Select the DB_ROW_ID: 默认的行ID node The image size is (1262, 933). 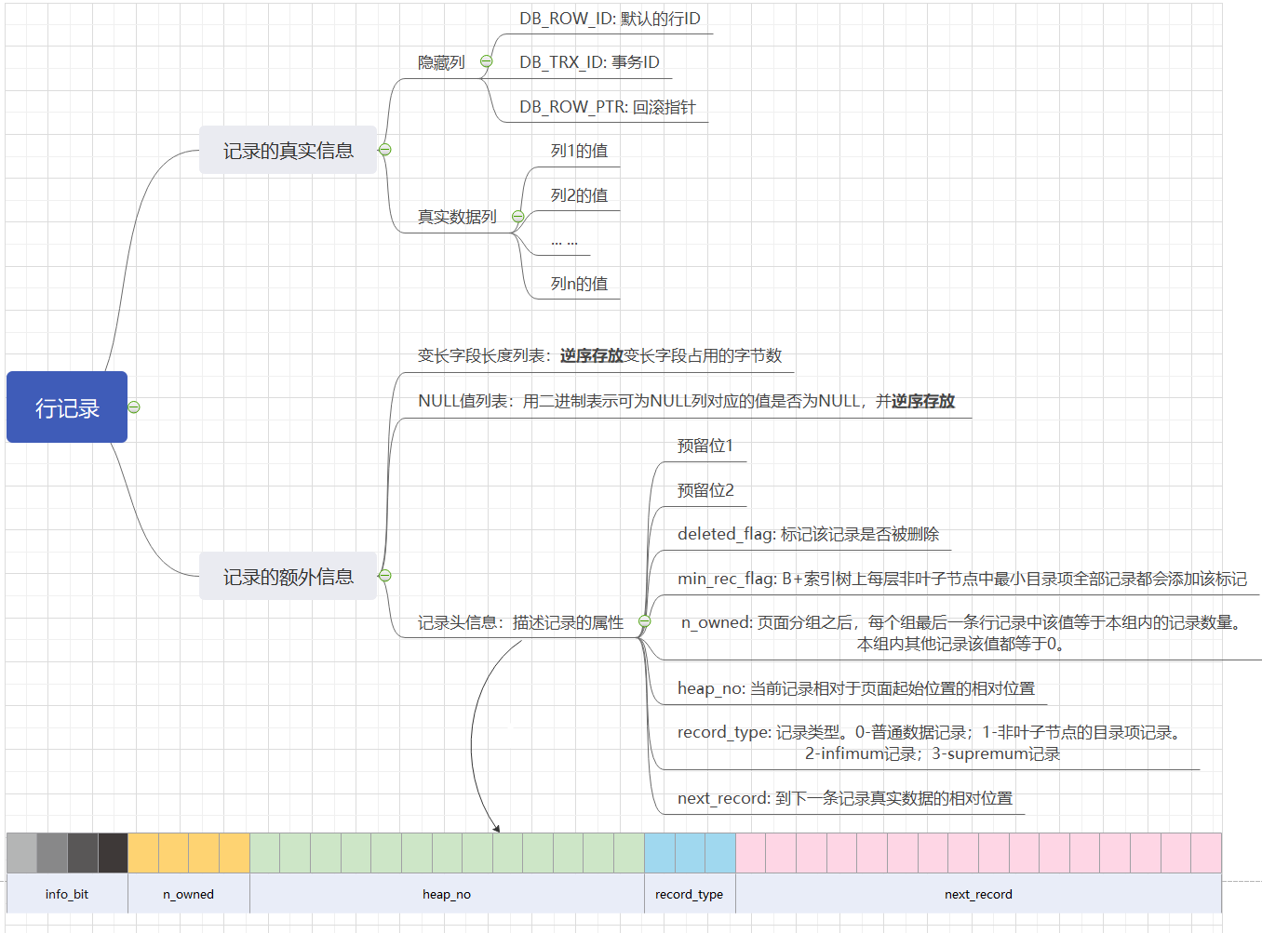coord(610,19)
